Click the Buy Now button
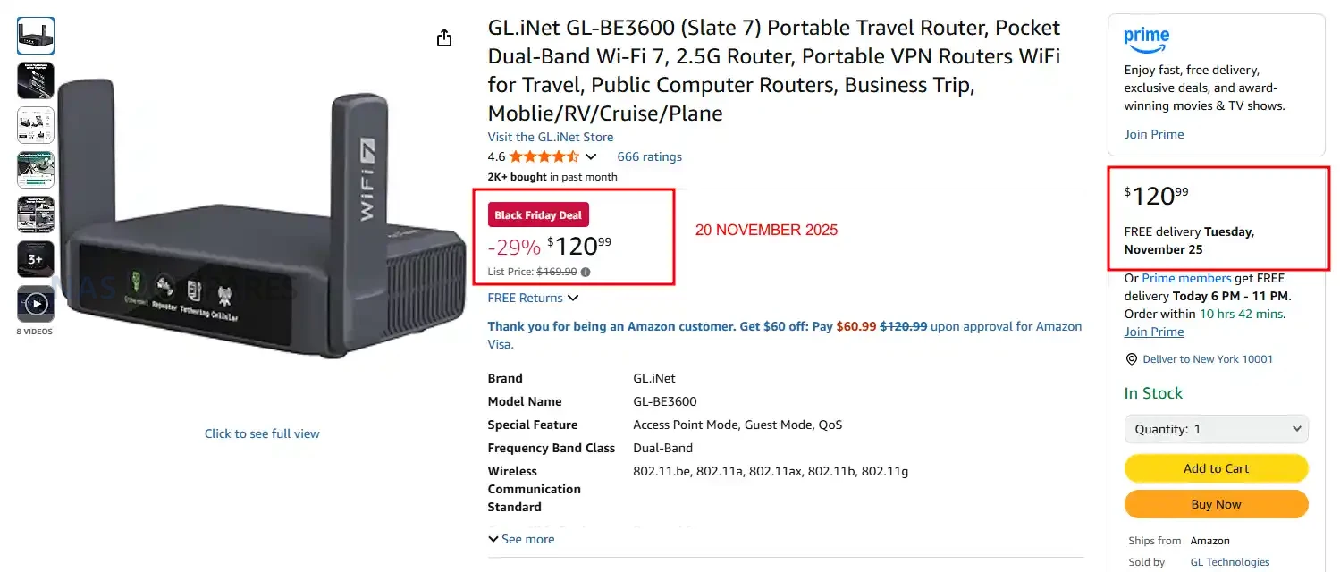 point(1216,504)
